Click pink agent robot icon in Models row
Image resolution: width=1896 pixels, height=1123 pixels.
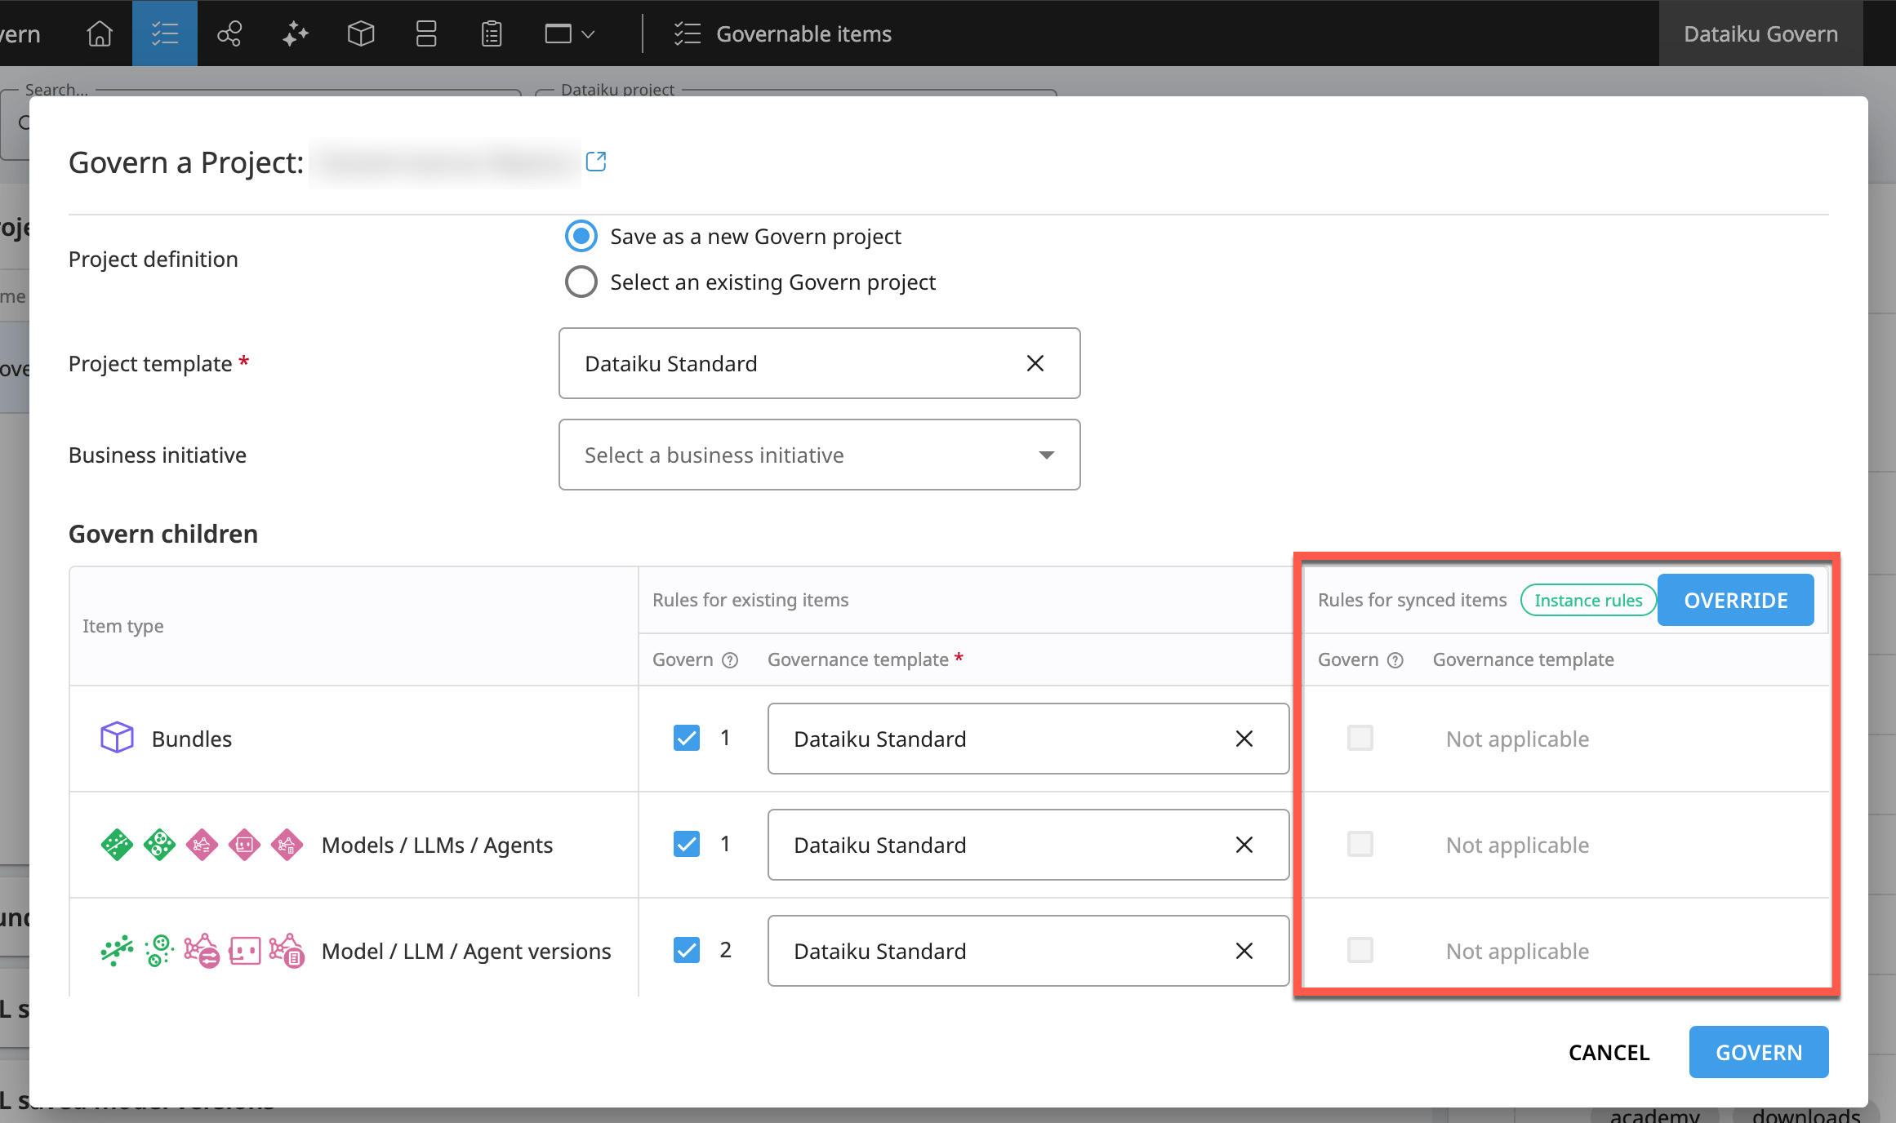point(244,845)
